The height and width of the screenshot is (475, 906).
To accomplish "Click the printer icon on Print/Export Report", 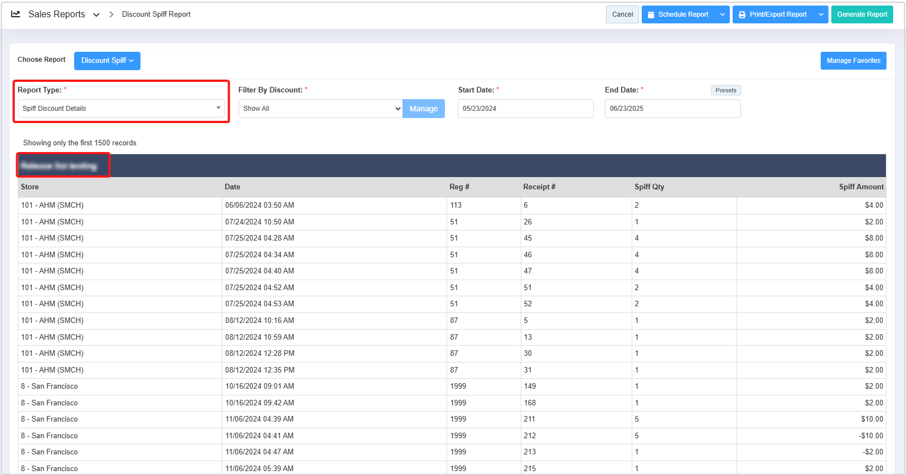I will (742, 15).
